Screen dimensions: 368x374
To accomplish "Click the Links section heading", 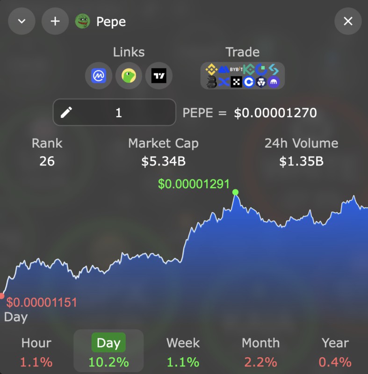I will coord(129,52).
